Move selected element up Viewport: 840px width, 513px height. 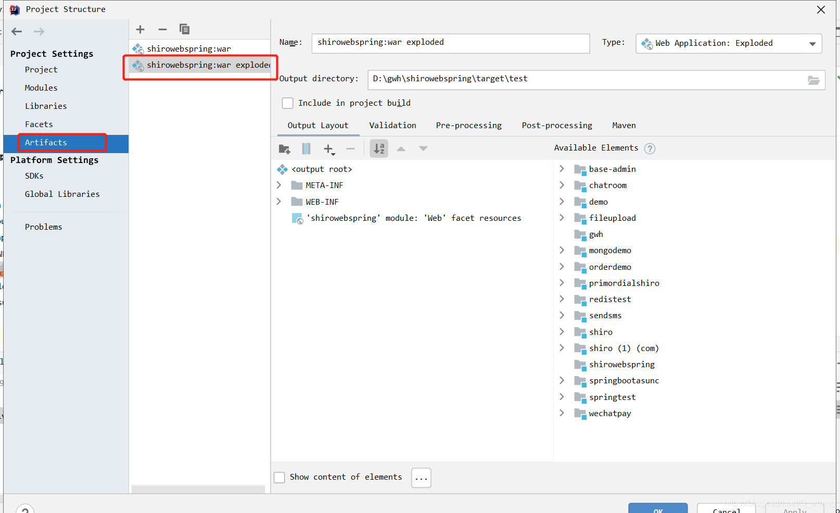401,149
